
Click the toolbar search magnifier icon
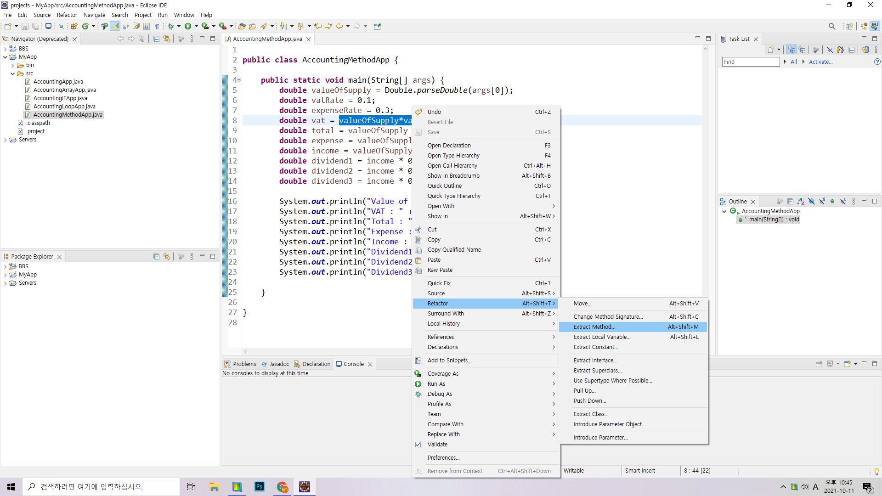831,26
